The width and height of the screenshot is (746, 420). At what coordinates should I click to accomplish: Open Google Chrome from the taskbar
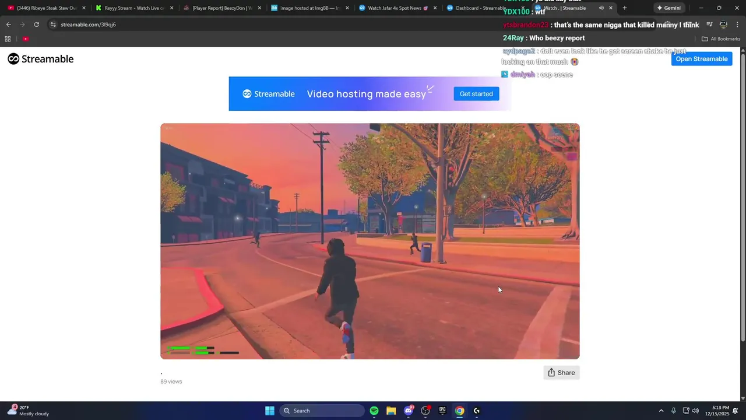pos(459,411)
